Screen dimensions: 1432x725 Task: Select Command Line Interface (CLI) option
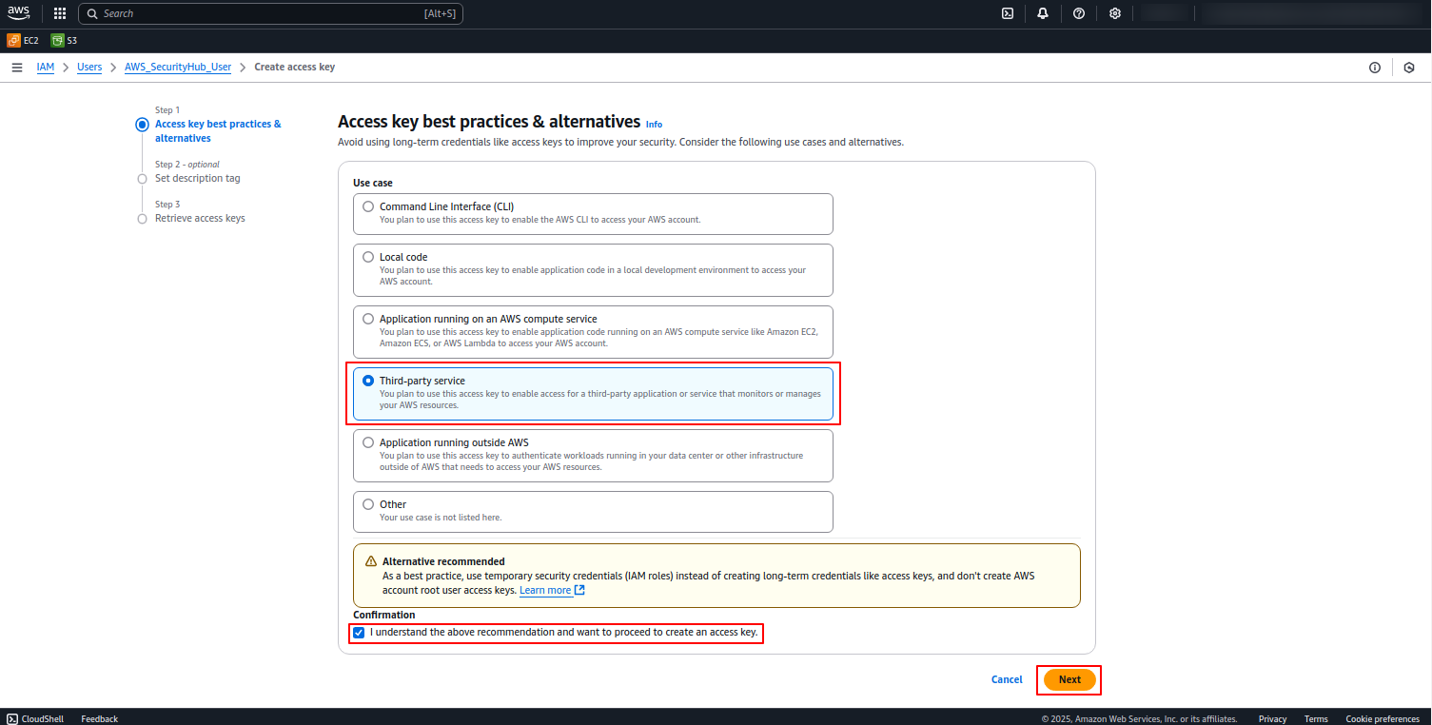point(593,214)
